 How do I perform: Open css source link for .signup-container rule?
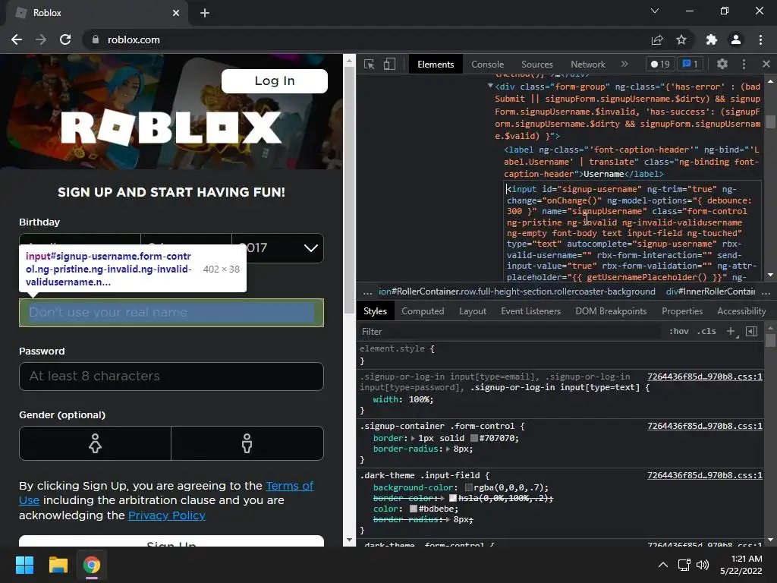pos(705,426)
